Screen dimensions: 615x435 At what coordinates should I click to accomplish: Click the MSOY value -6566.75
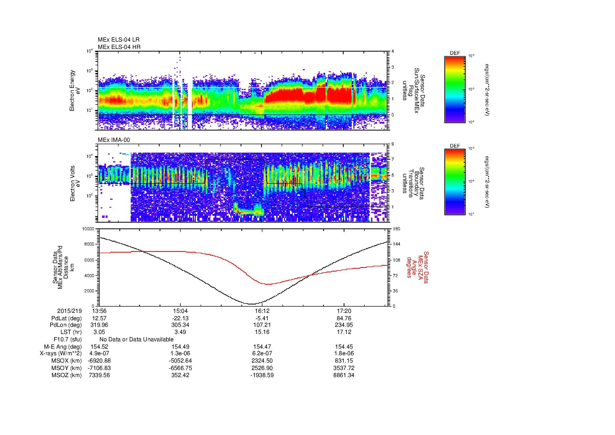(180, 368)
